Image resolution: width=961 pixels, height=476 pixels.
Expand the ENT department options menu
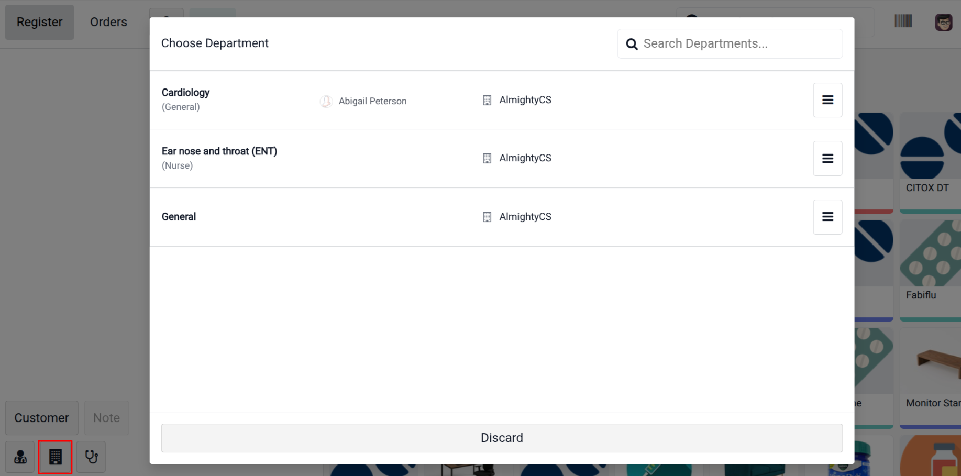click(827, 158)
